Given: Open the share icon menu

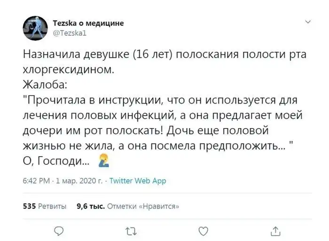Looking at the screenshot, I should [276, 231].
